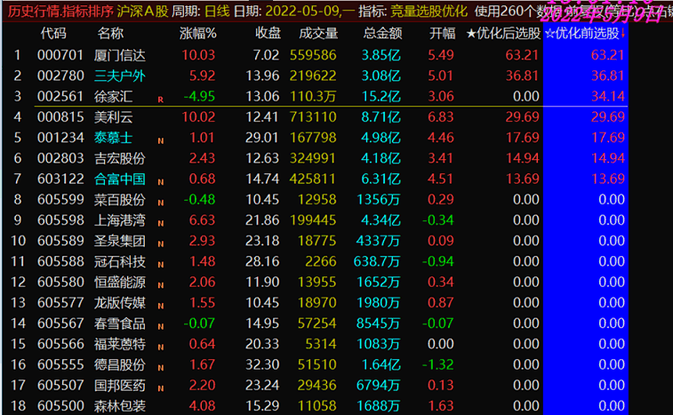
Task: Click the 10.03 change value for 厦门信达
Action: pyautogui.click(x=198, y=55)
